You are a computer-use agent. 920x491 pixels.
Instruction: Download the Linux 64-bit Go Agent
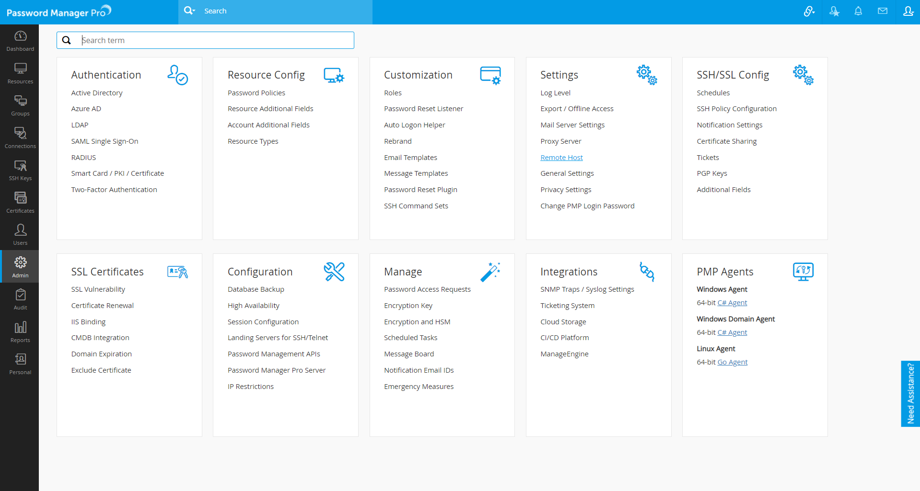point(732,362)
